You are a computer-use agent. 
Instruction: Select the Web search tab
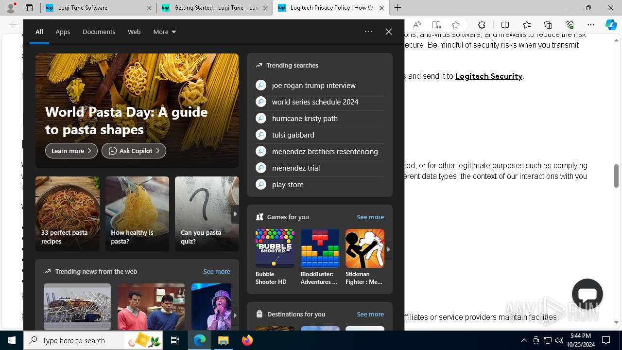(134, 32)
